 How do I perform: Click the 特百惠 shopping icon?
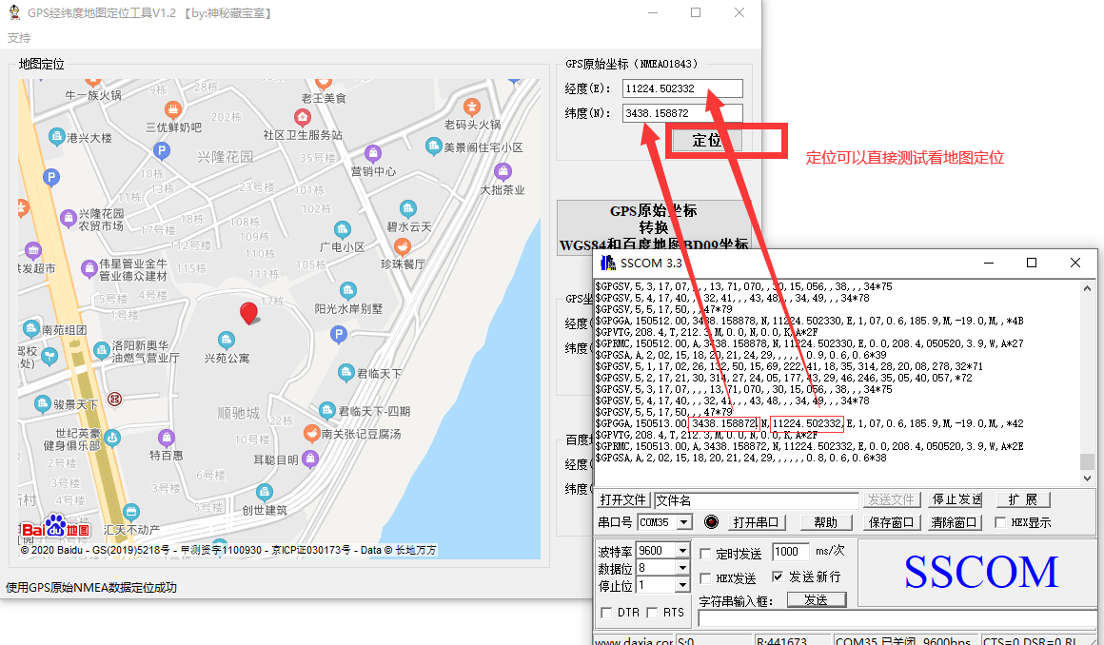tap(167, 438)
